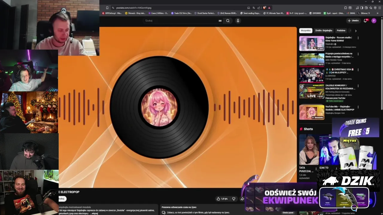Image resolution: width=383 pixels, height=215 pixels.
Task: Click the live chat replay icon
Action: [x=163, y=213]
